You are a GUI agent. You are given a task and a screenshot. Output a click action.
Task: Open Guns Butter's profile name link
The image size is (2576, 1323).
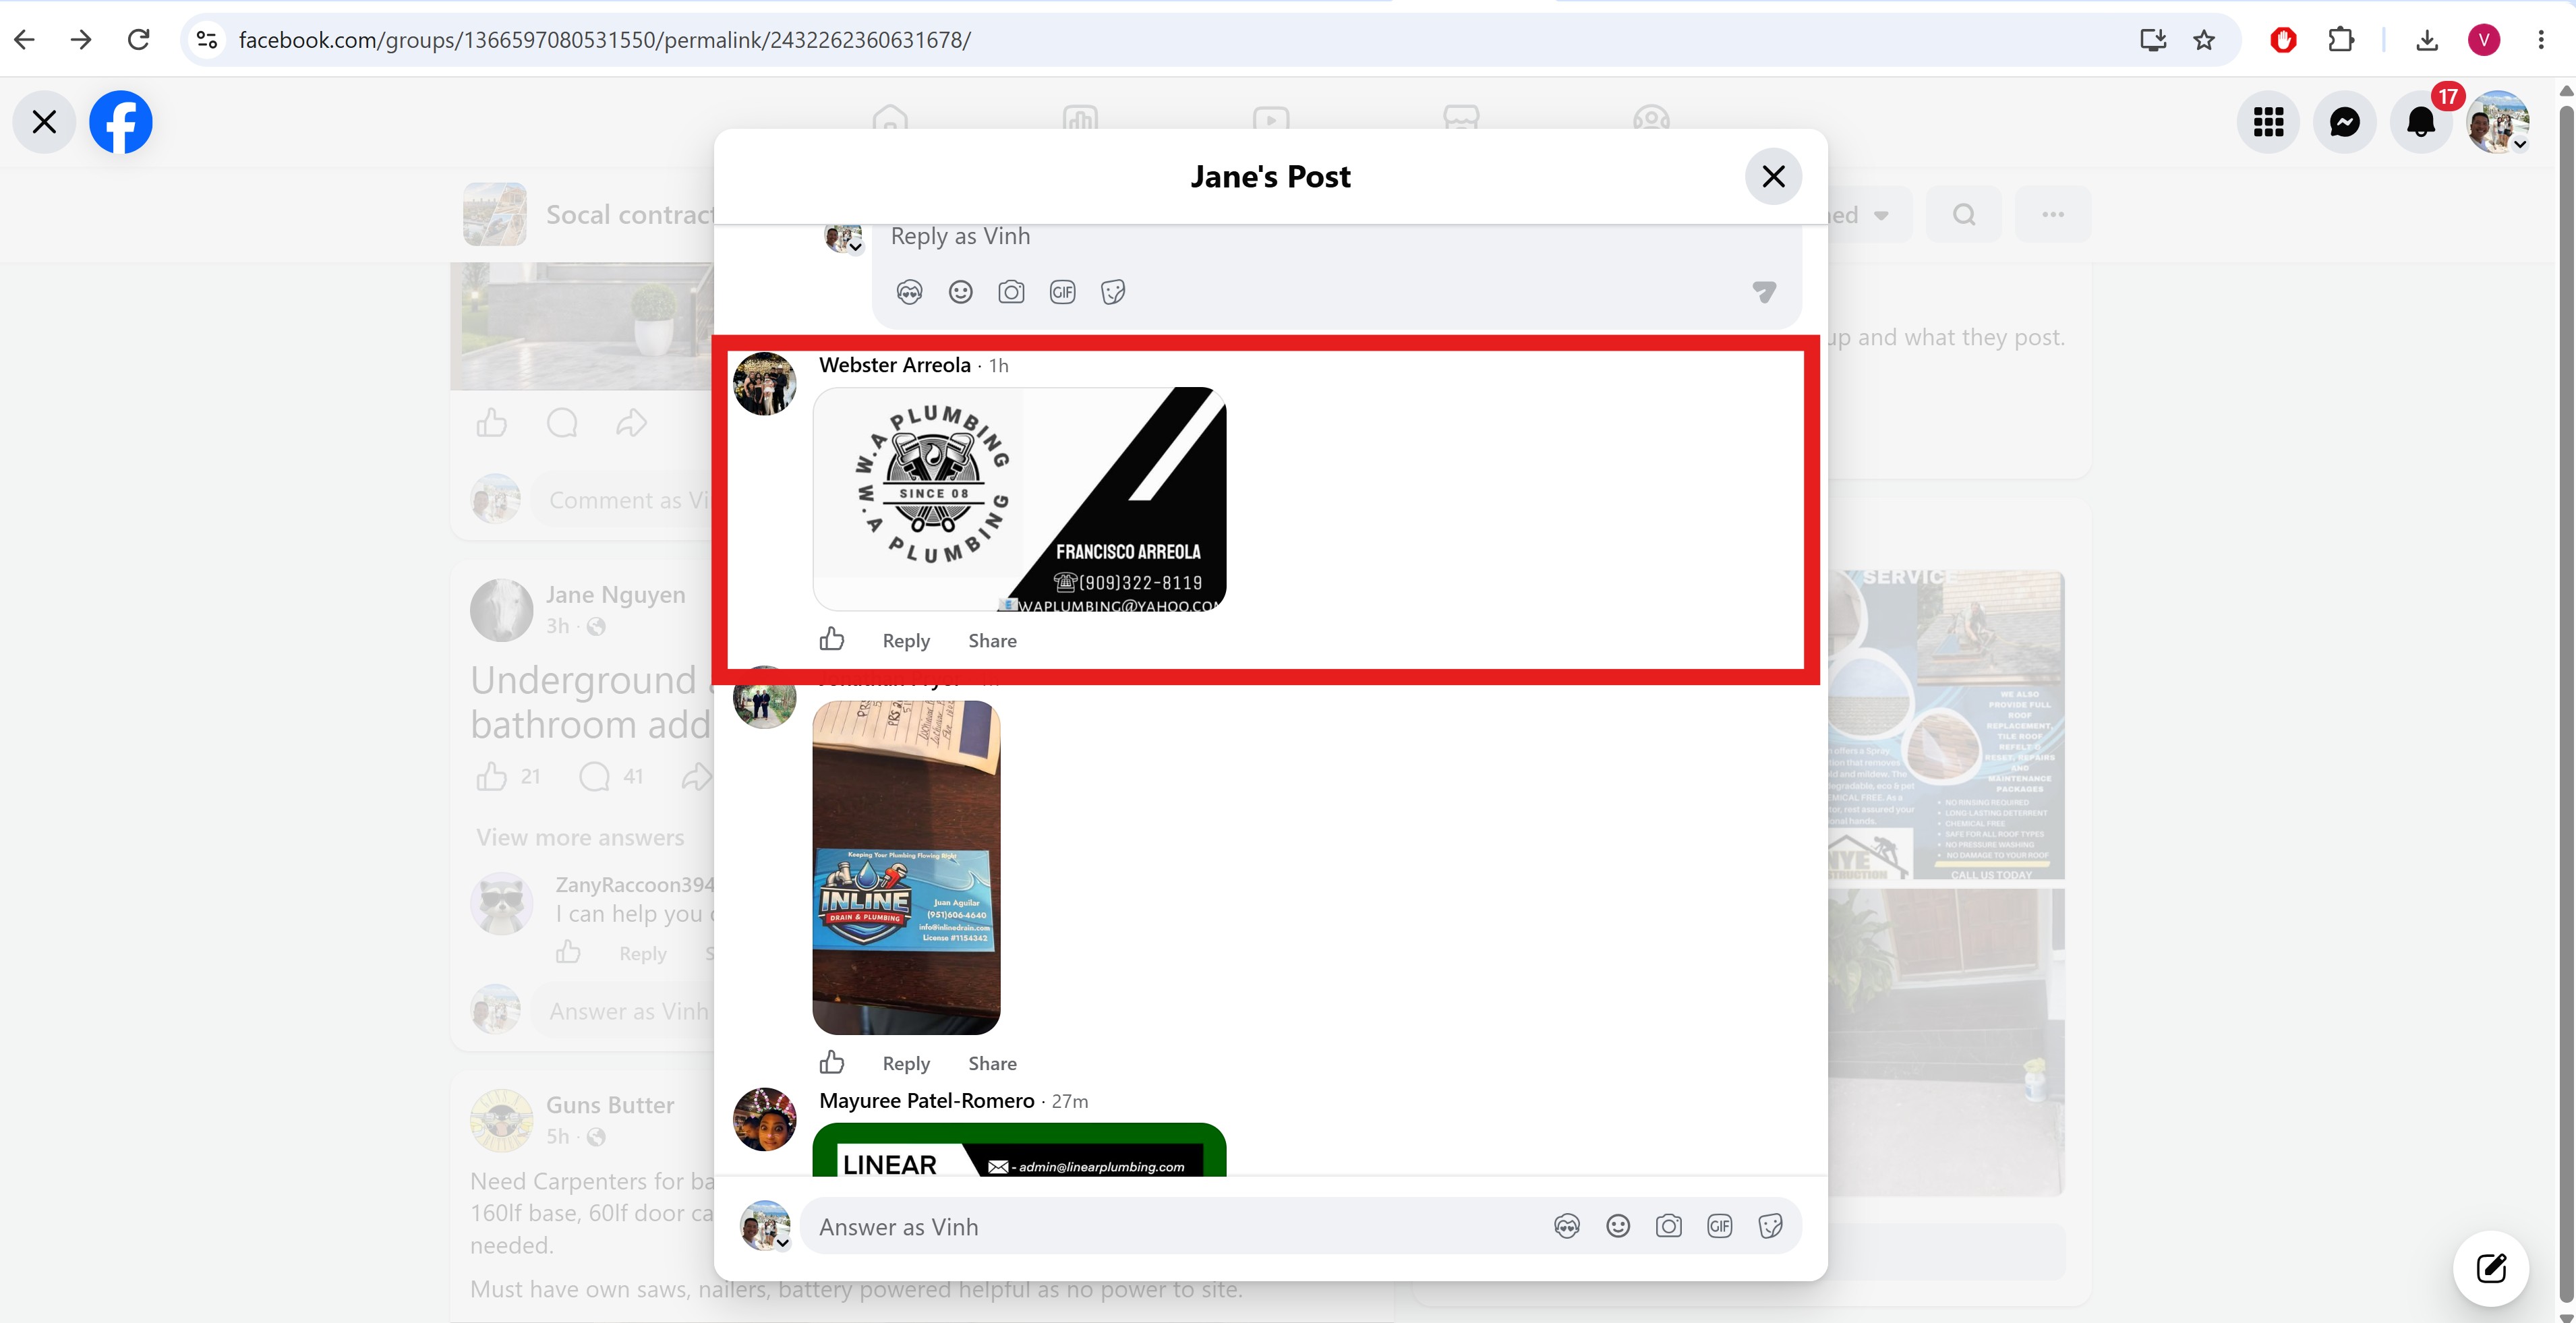pyautogui.click(x=610, y=1105)
